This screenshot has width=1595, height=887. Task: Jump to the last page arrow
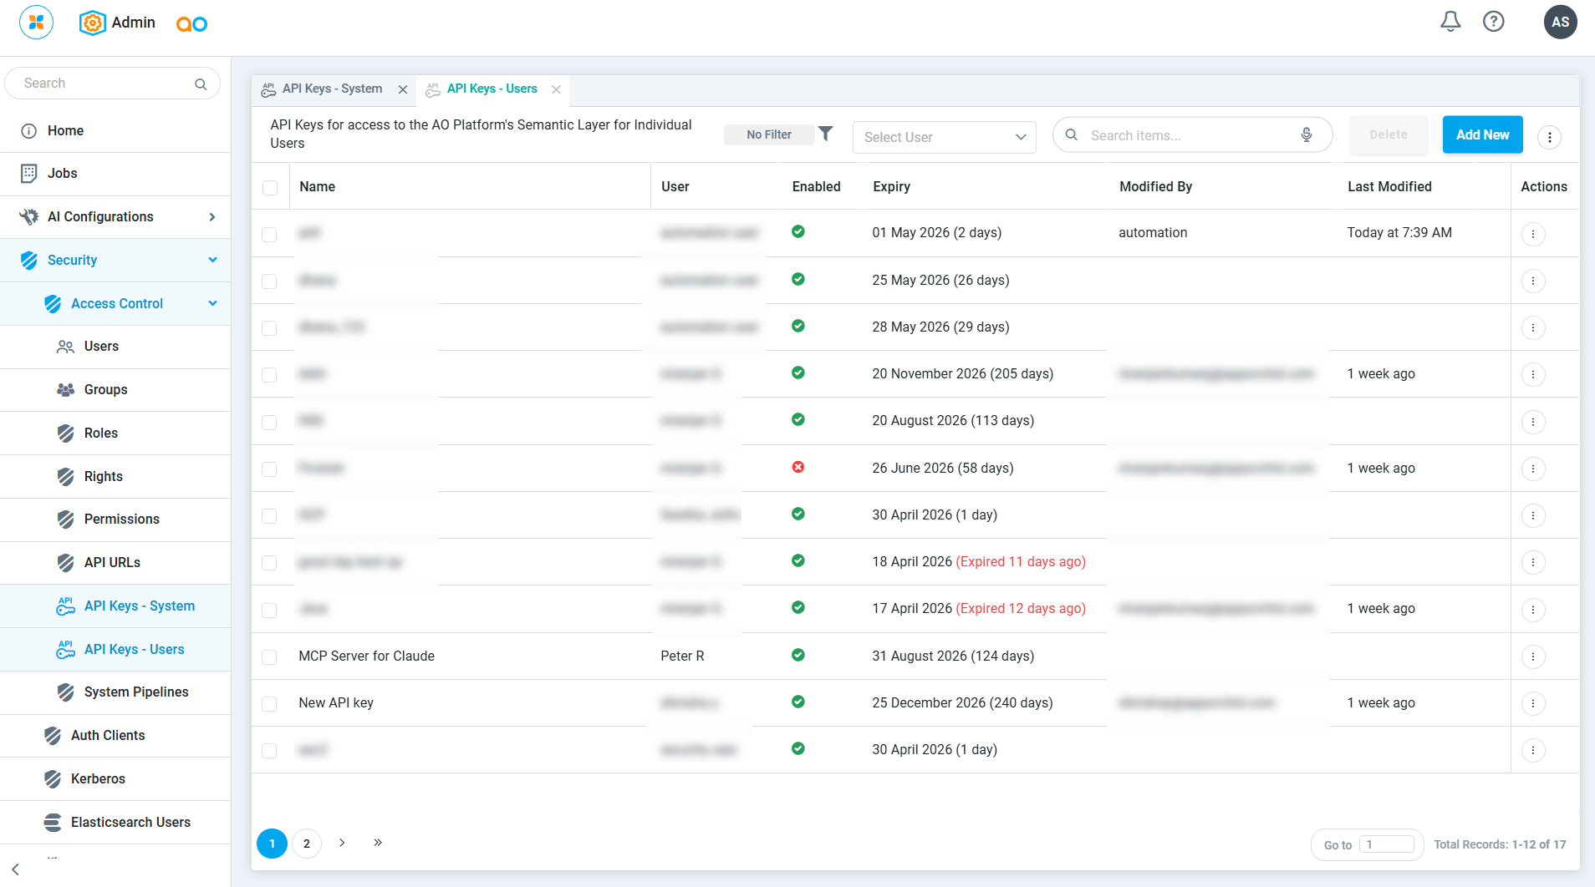click(378, 843)
